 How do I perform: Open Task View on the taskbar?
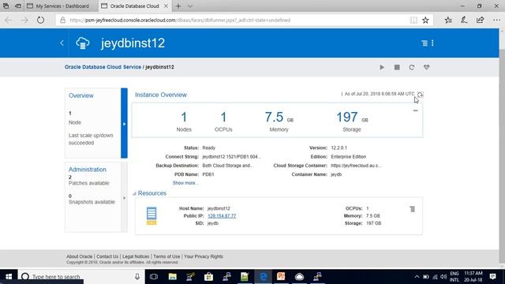pyautogui.click(x=154, y=277)
